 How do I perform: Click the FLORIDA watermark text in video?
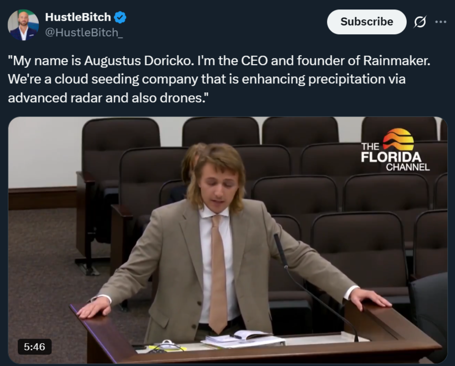391,157
